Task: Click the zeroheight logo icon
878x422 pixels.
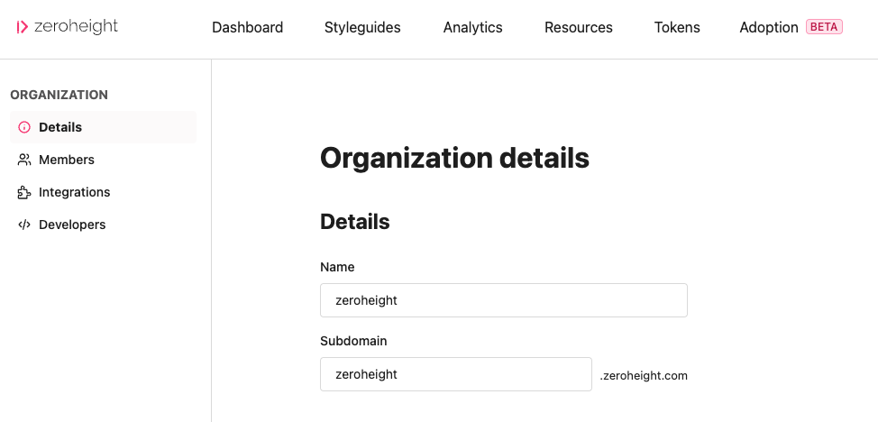Action: (x=23, y=27)
